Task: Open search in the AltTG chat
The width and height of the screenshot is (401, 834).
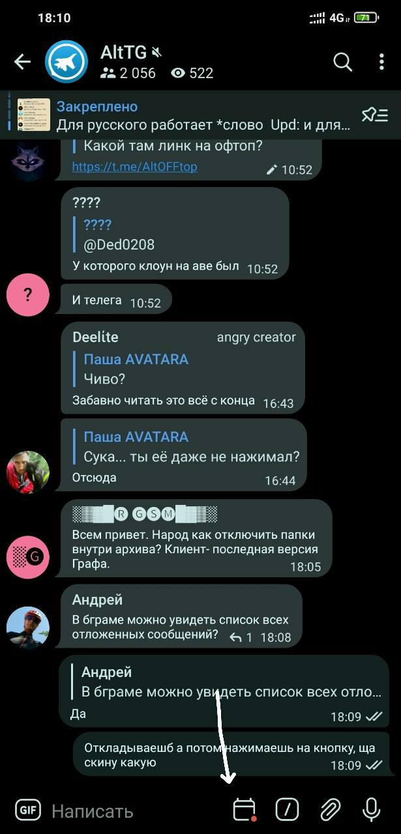Action: tap(342, 62)
